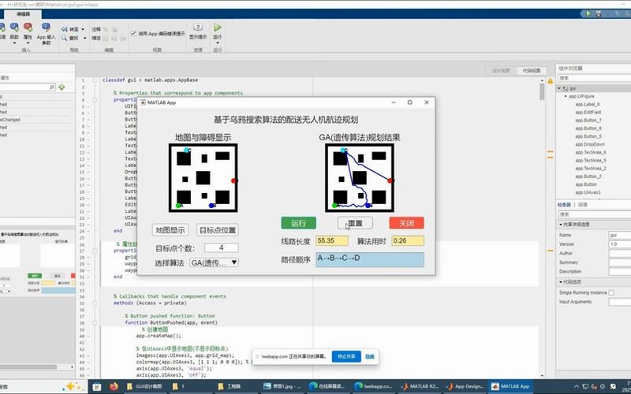Open dropdown arrow under 属性
The width and height of the screenshot is (631, 394).
pos(28,43)
